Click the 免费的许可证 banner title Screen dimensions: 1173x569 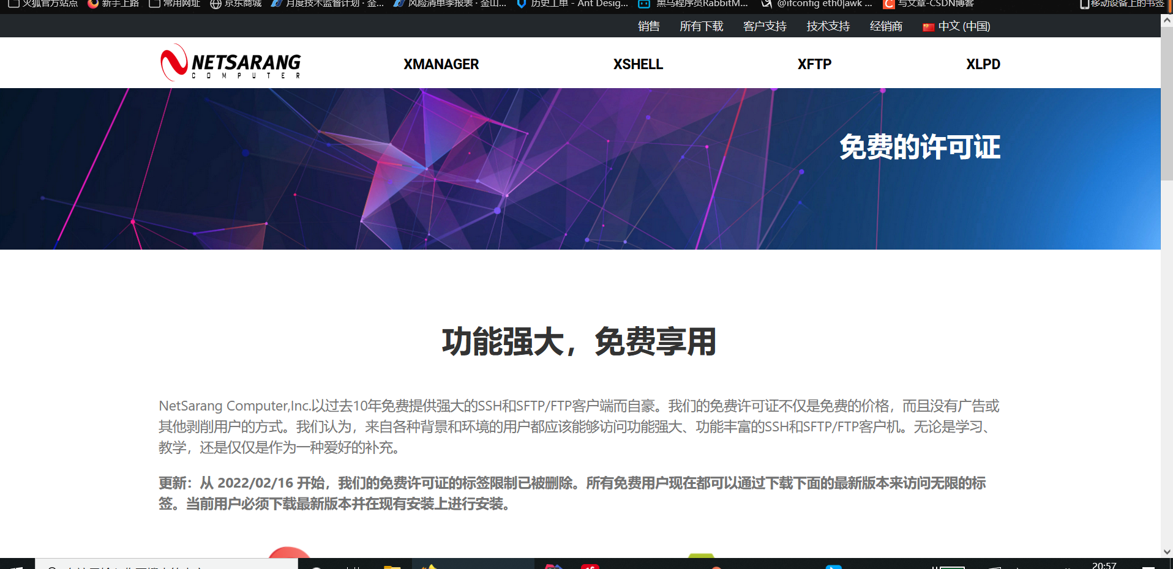[x=920, y=147]
